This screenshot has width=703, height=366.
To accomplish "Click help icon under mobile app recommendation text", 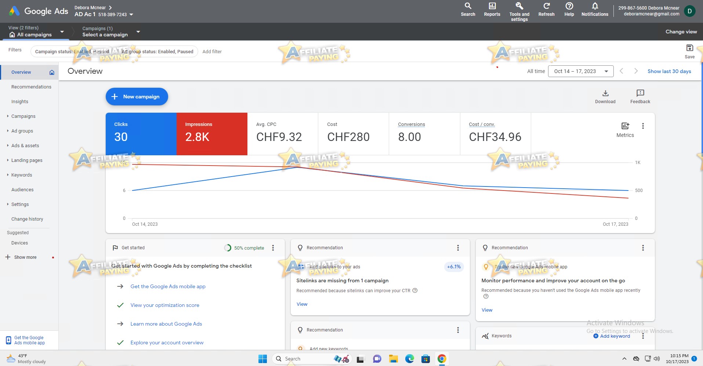I will pyautogui.click(x=486, y=296).
